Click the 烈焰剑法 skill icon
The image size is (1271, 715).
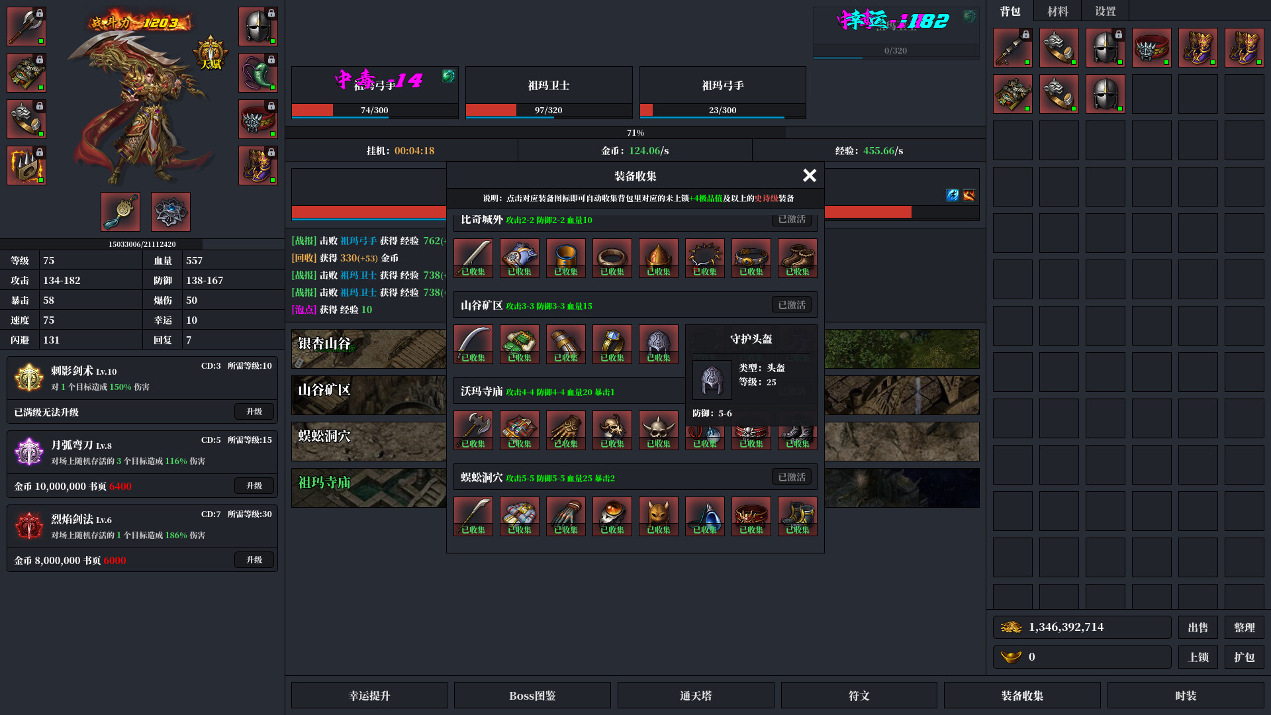coord(28,526)
